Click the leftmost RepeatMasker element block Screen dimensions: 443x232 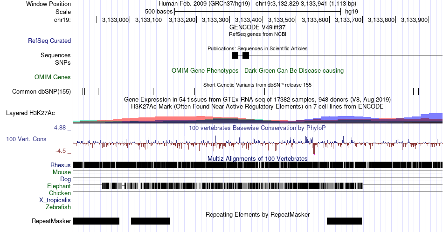pos(96,221)
